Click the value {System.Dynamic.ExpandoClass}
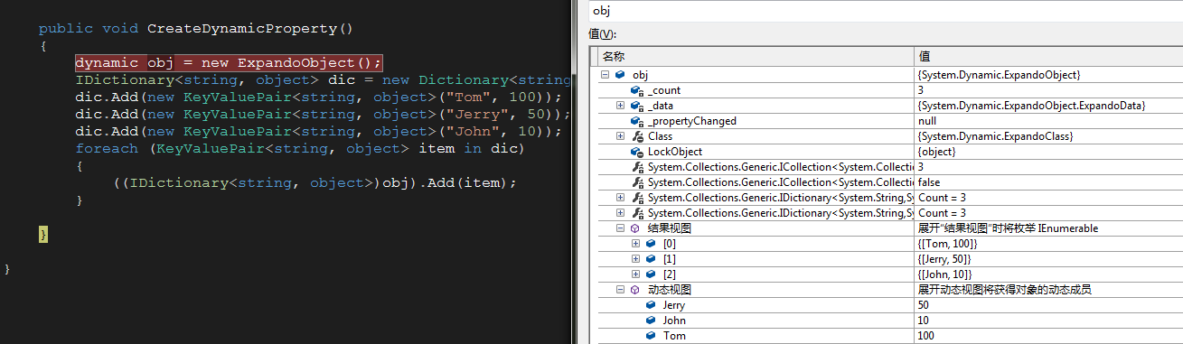The width and height of the screenshot is (1183, 344). pos(995,136)
